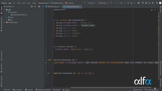This screenshot has height=91, width=162.
Task: Click the horizontal editor scrollbar
Action: pyautogui.click(x=111, y=87)
